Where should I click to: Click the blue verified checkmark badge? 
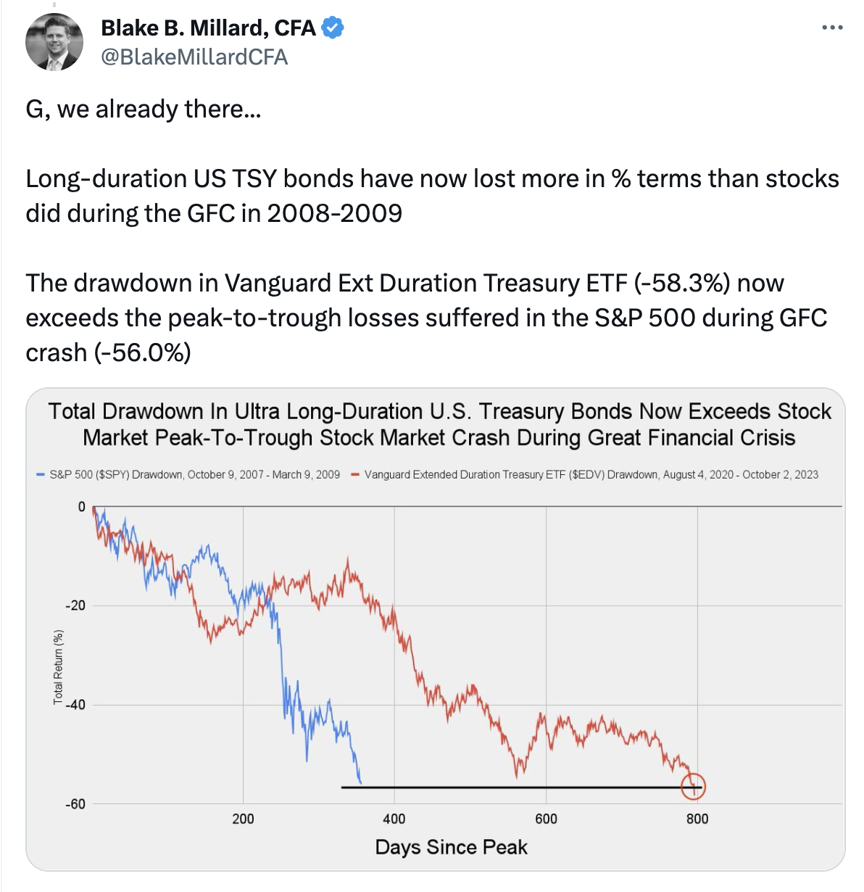[333, 28]
